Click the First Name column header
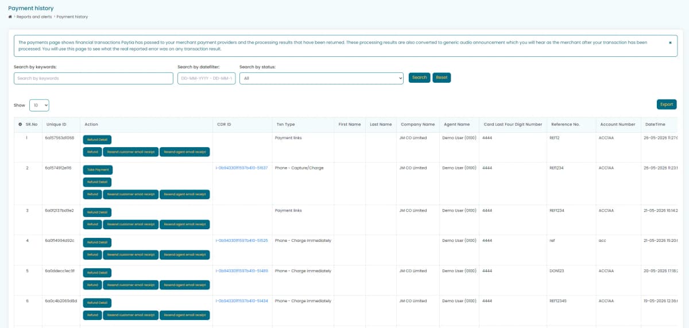 point(350,125)
